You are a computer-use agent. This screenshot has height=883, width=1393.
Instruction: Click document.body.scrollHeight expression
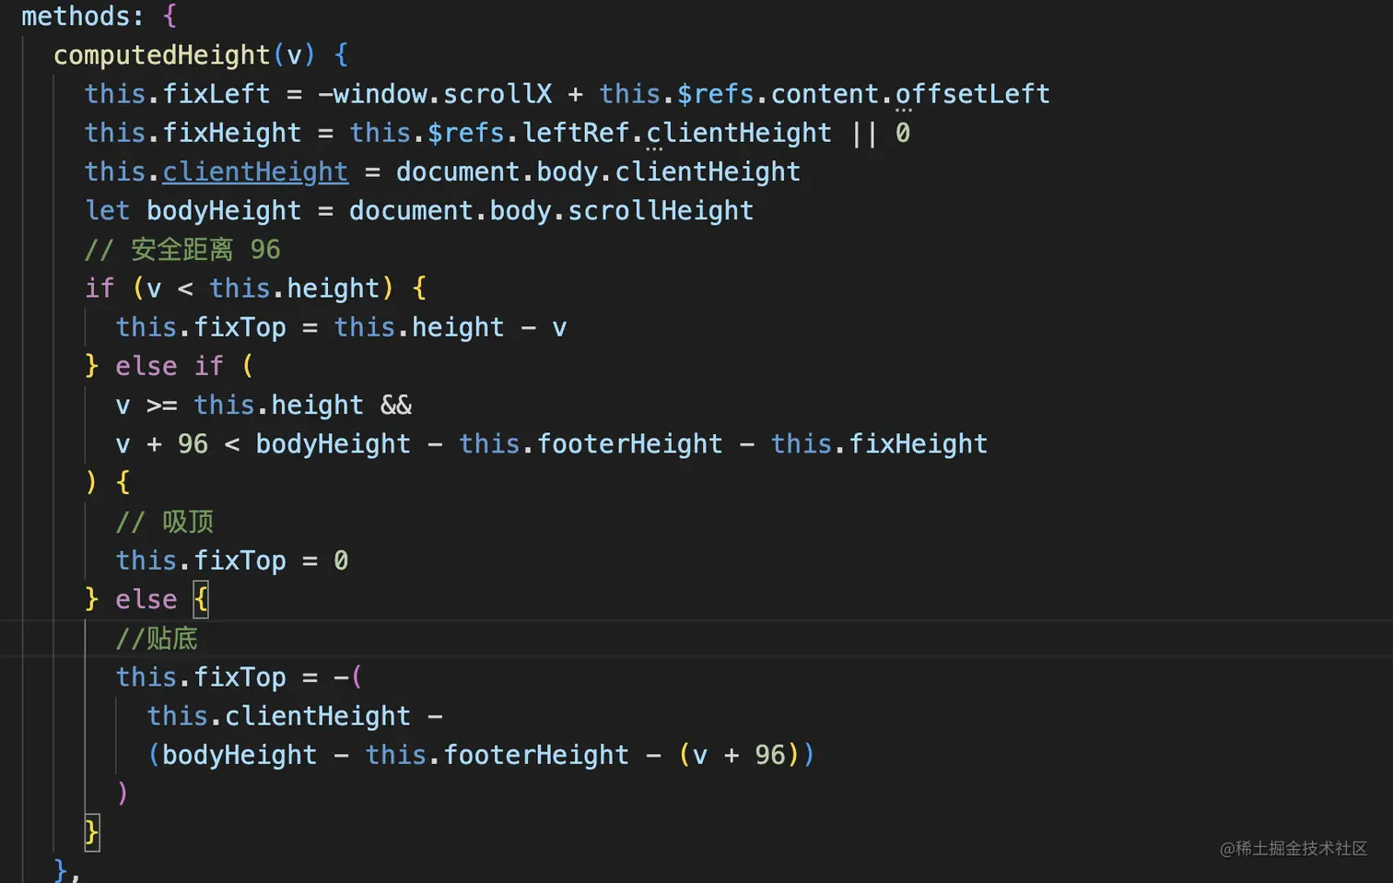(551, 211)
